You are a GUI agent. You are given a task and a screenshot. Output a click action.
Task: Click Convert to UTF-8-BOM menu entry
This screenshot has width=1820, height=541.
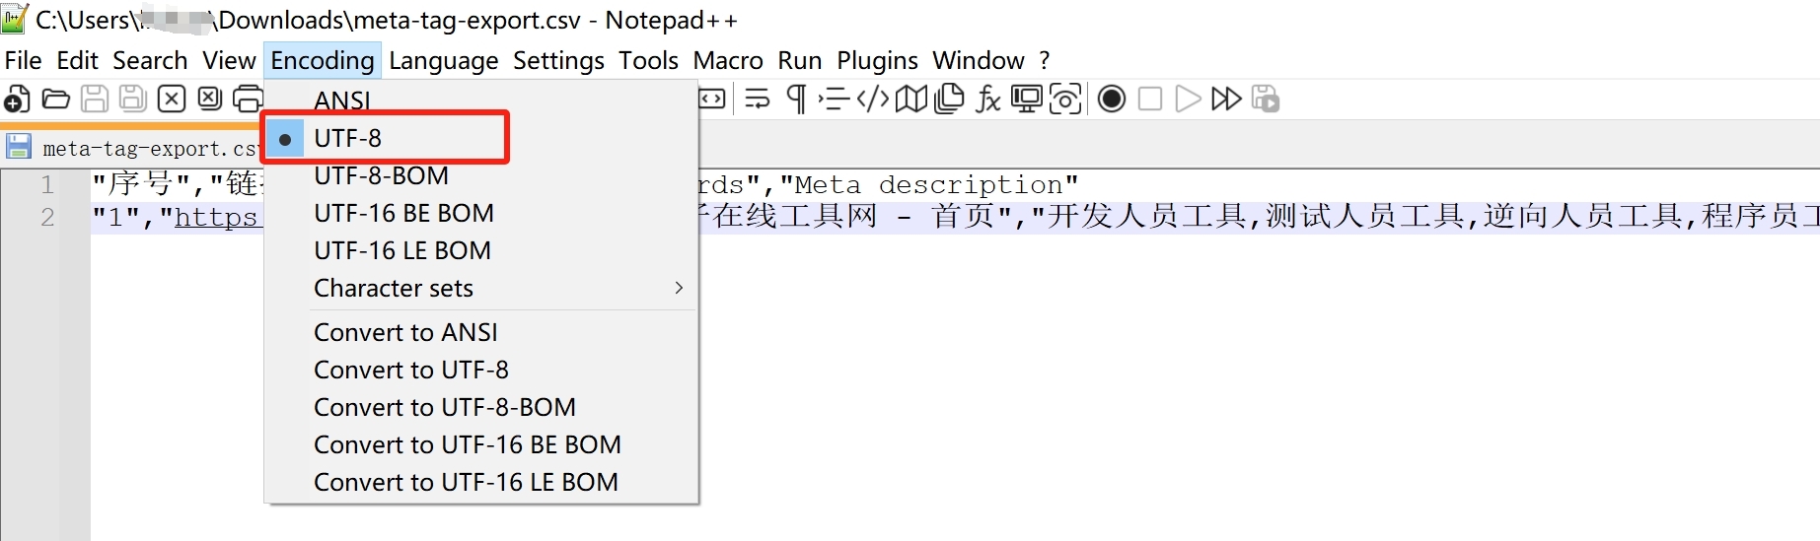[444, 407]
